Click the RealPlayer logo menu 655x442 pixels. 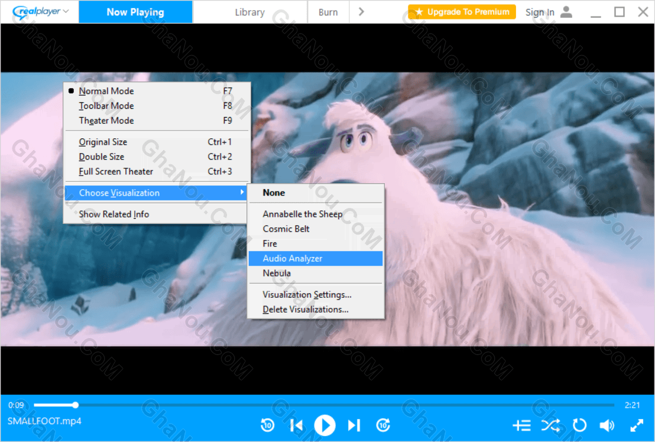click(41, 12)
